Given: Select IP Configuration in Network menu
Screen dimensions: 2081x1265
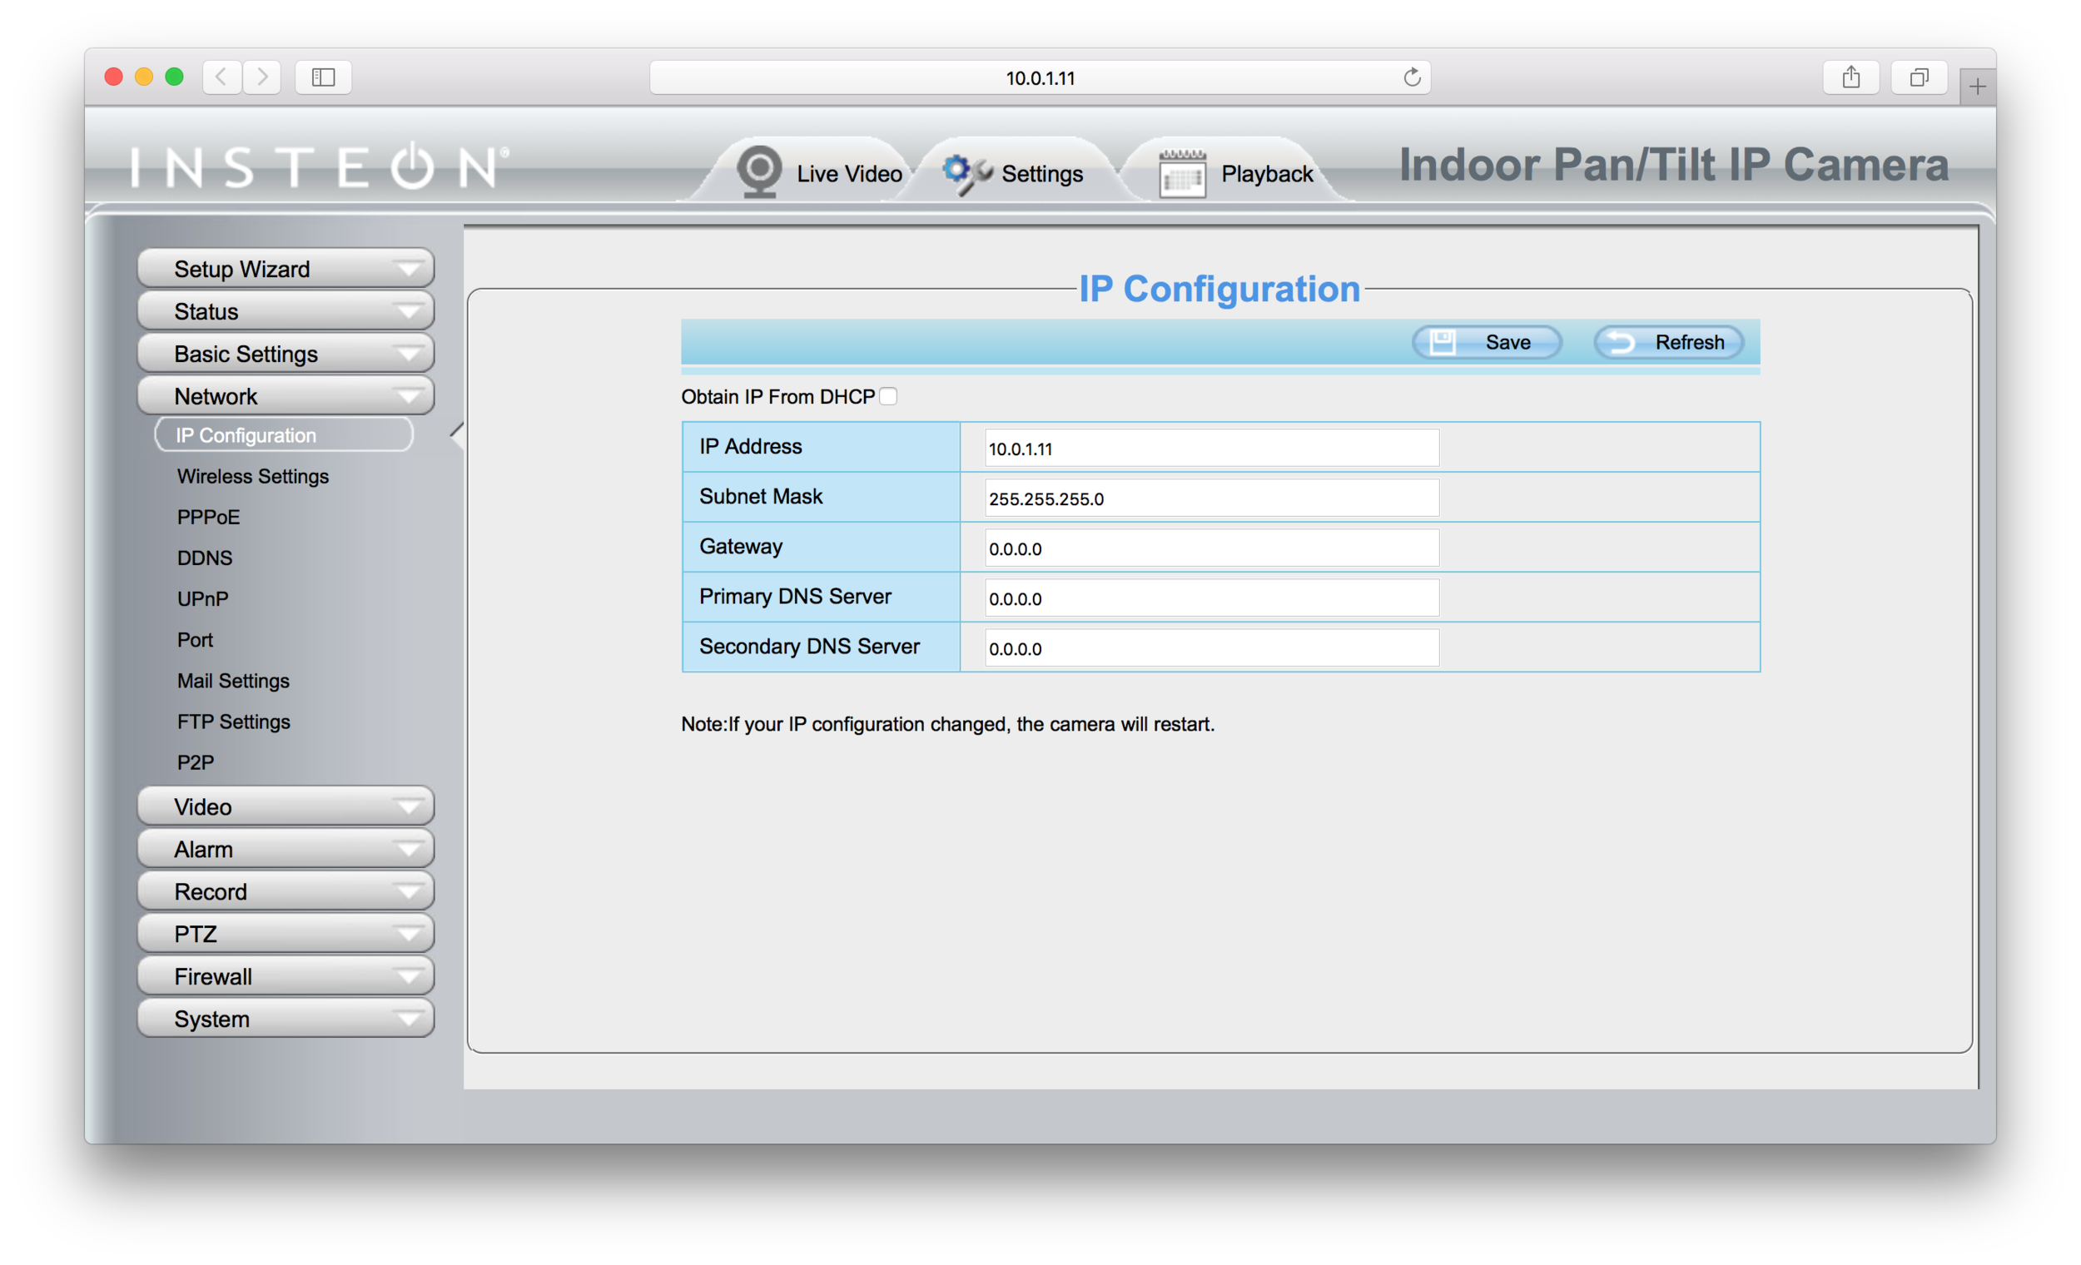Looking at the screenshot, I should click(x=284, y=435).
